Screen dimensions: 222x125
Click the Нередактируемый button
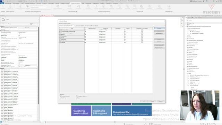159,48
